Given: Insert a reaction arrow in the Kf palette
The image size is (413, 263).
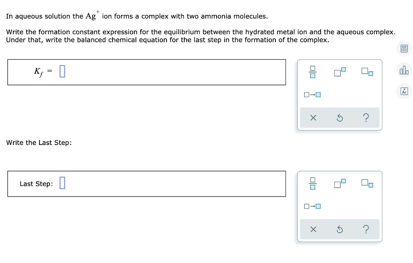Looking at the screenshot, I should tap(312, 95).
